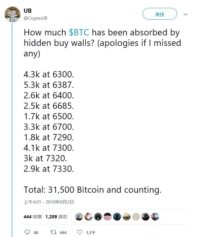Open last liker avatar in row
The image size is (199, 237).
pos(155,217)
